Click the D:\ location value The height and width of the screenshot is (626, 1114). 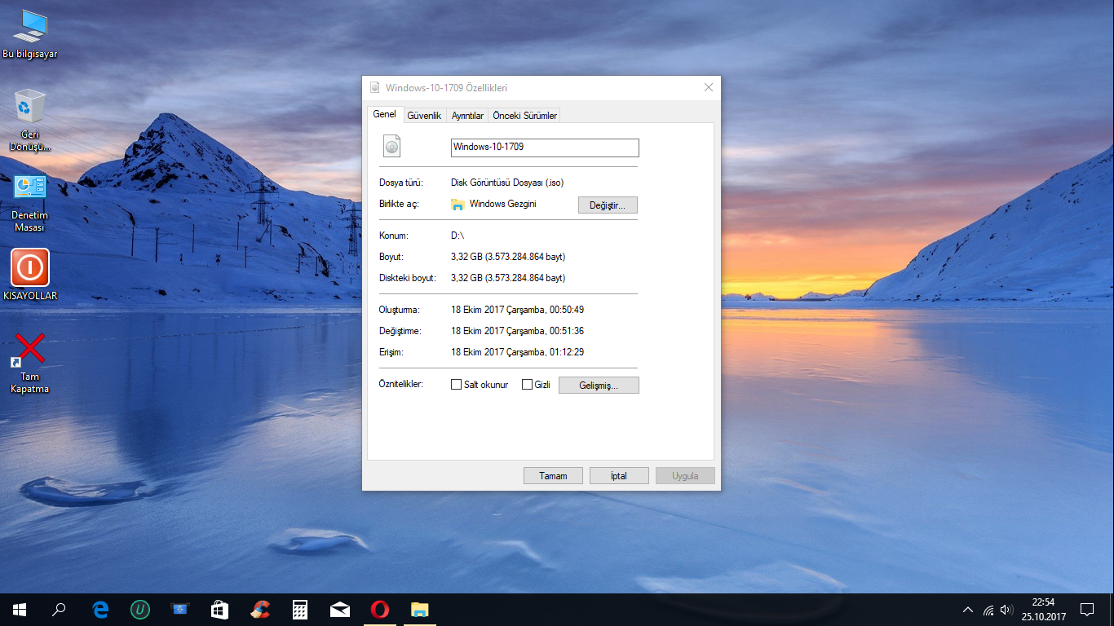click(x=458, y=236)
